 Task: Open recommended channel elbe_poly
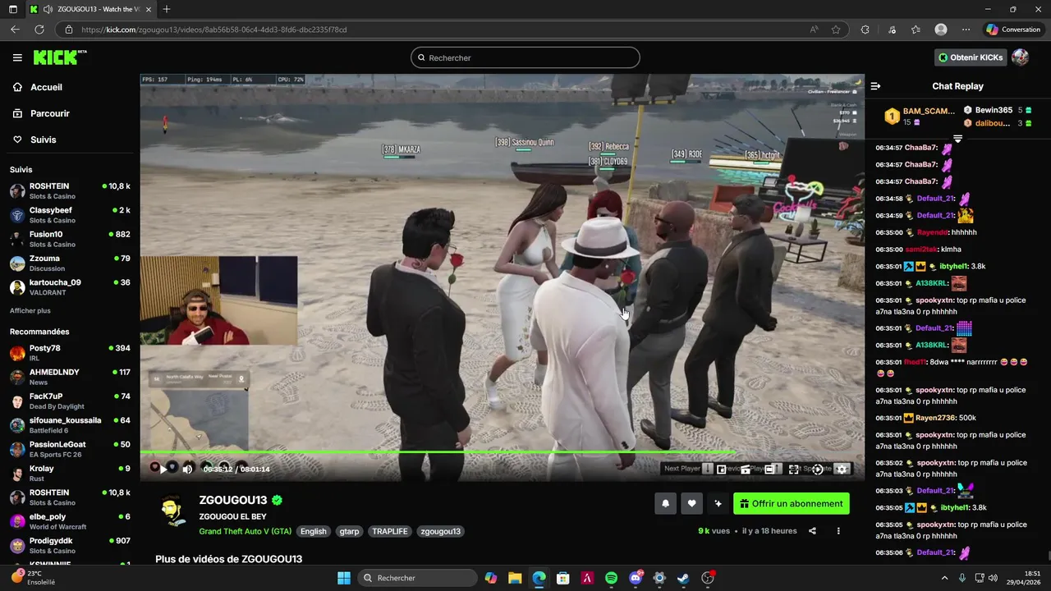click(x=70, y=521)
